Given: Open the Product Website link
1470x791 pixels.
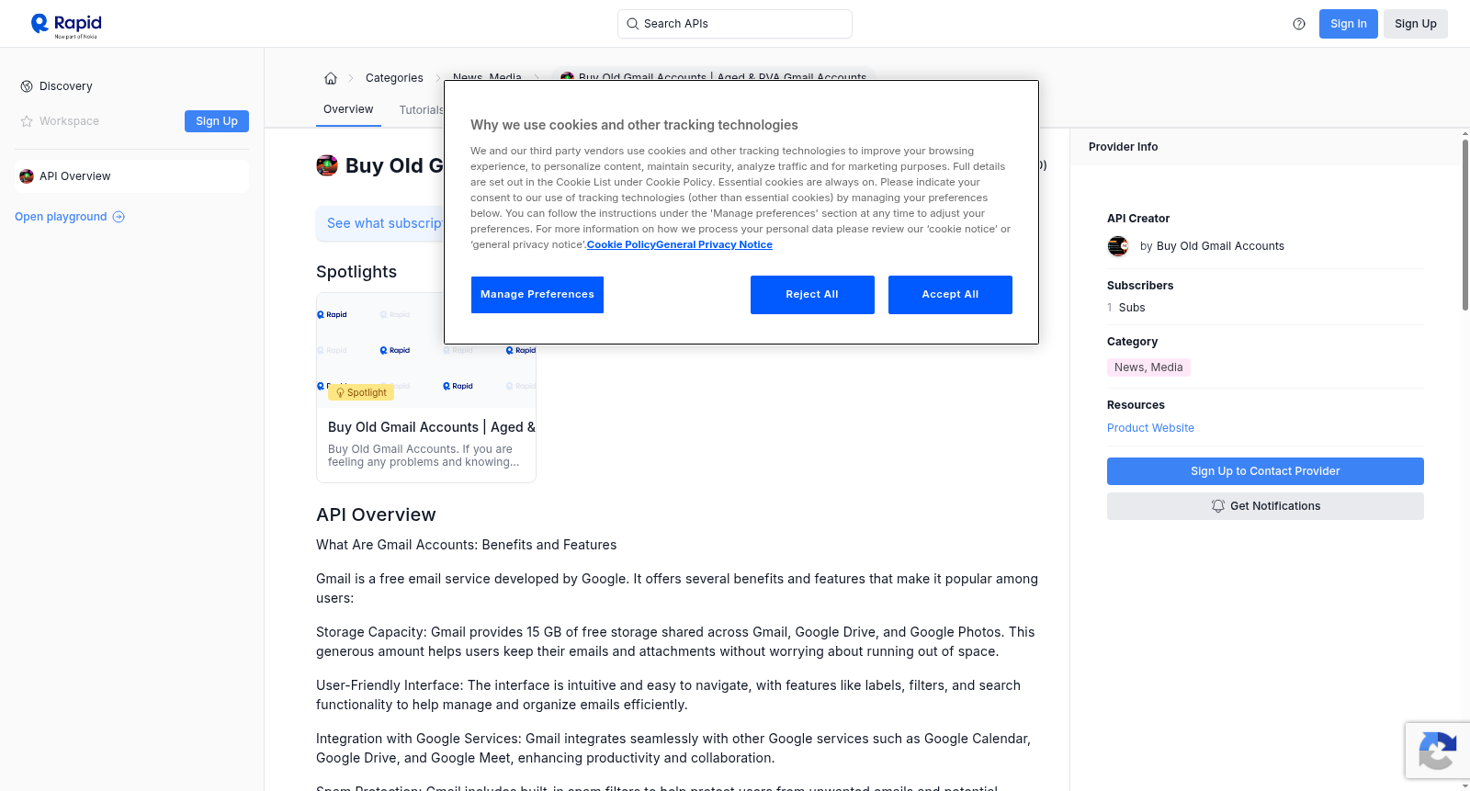Looking at the screenshot, I should [x=1150, y=428].
